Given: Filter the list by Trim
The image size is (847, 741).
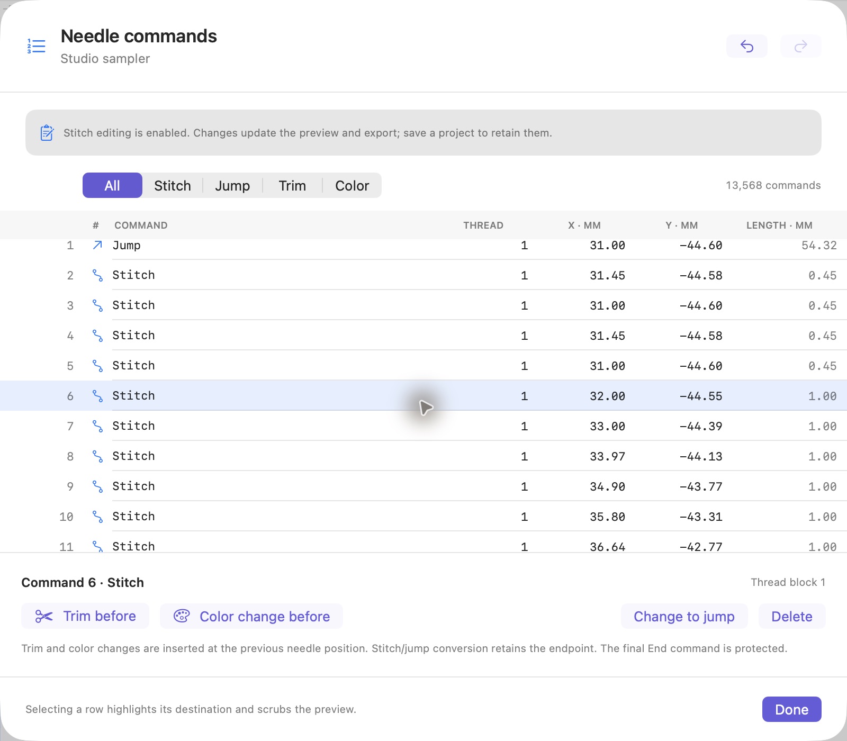Looking at the screenshot, I should click(x=292, y=185).
